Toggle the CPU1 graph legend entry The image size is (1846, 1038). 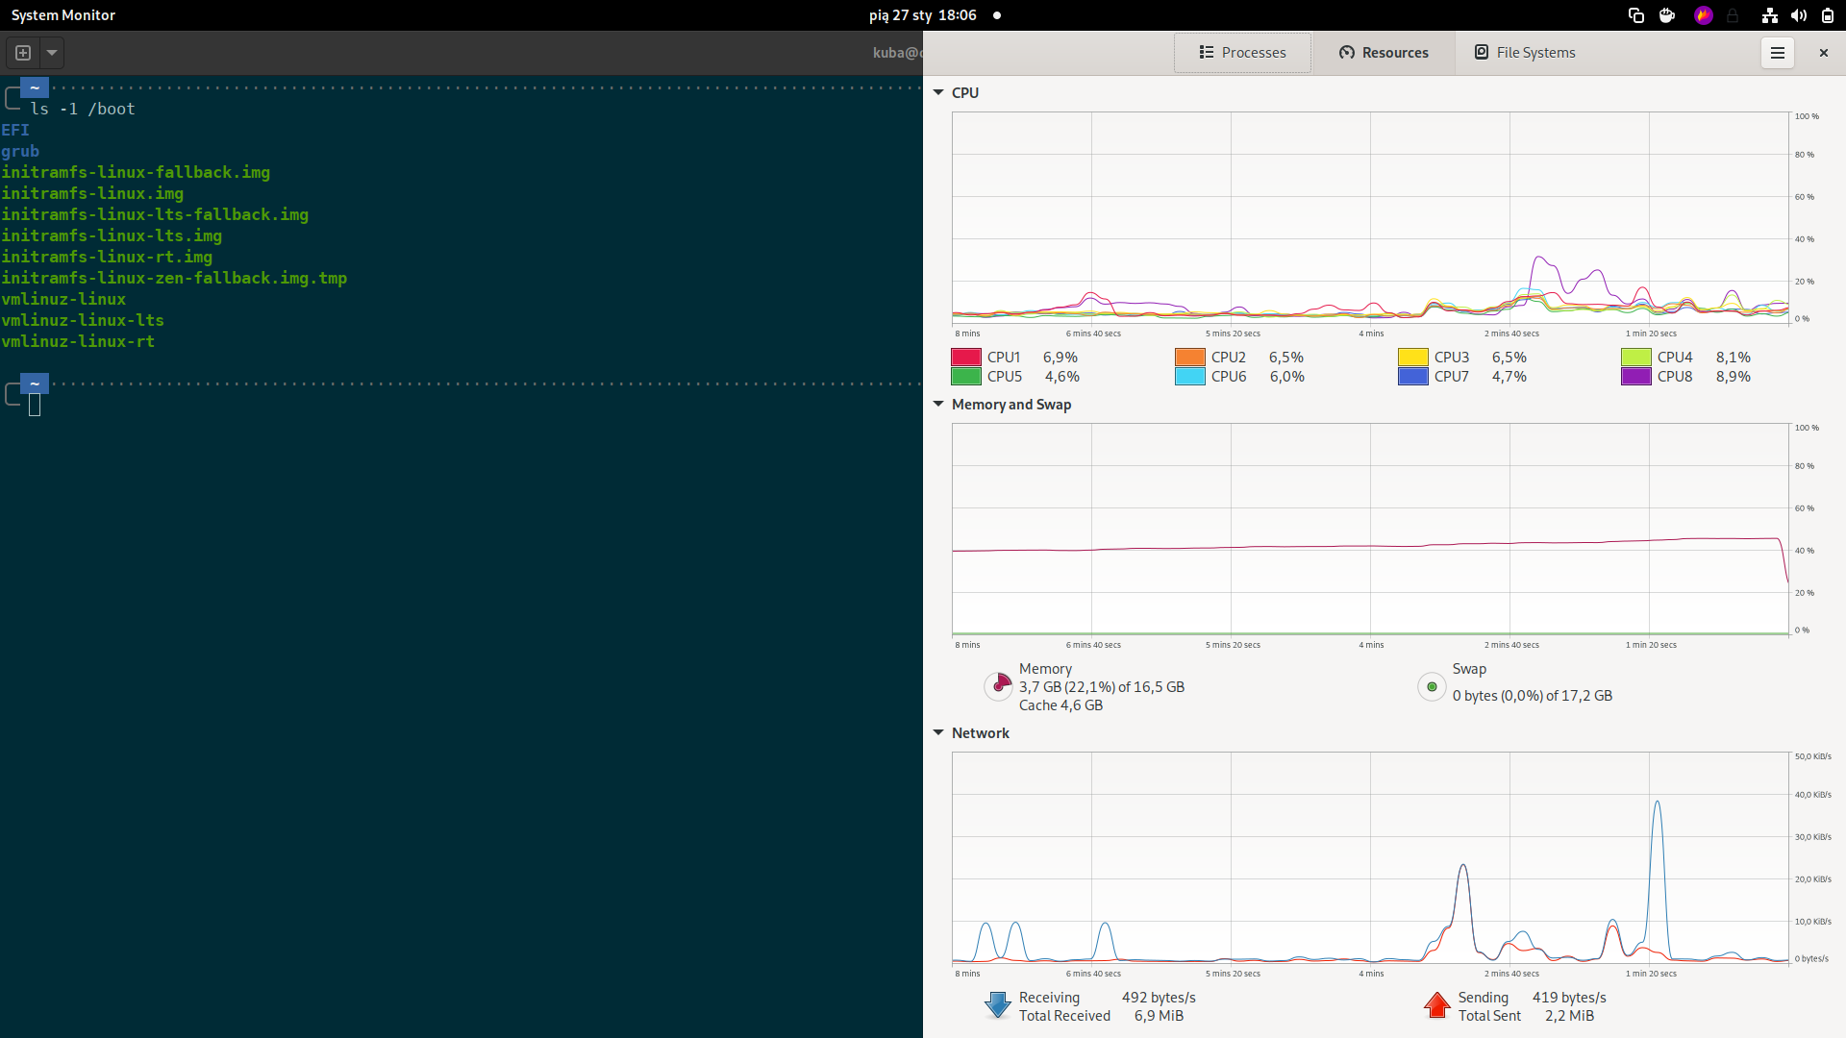pyautogui.click(x=965, y=357)
